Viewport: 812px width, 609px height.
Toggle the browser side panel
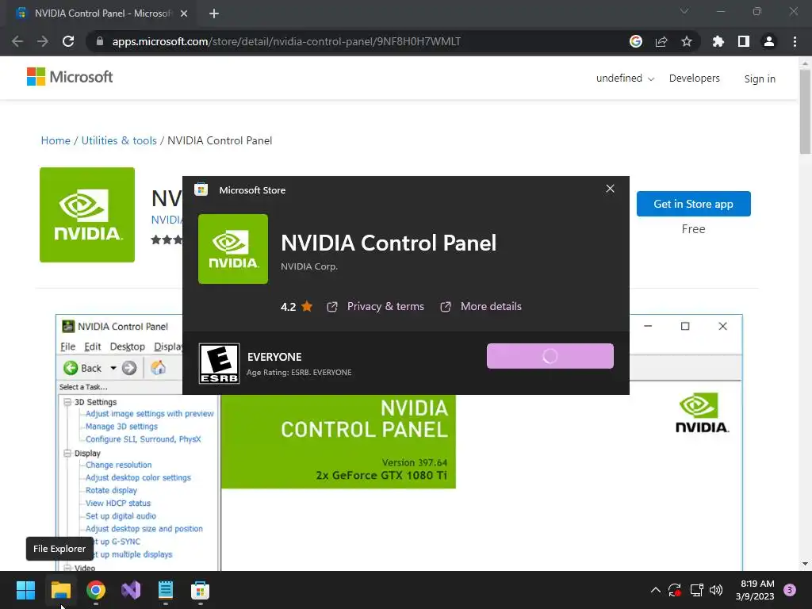(744, 41)
